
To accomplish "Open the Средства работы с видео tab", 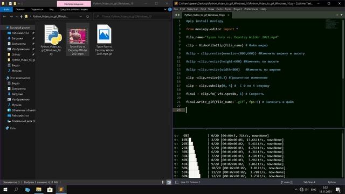I will tap(74, 10).
